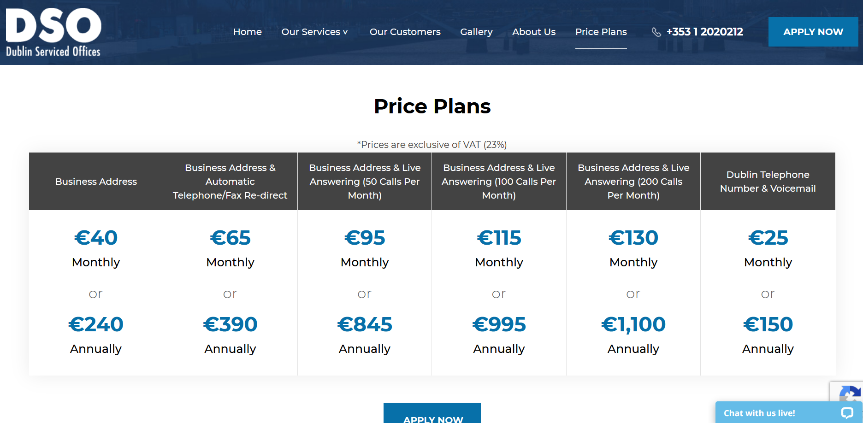Open the About Us menu item
This screenshot has width=863, height=423.
coord(534,32)
